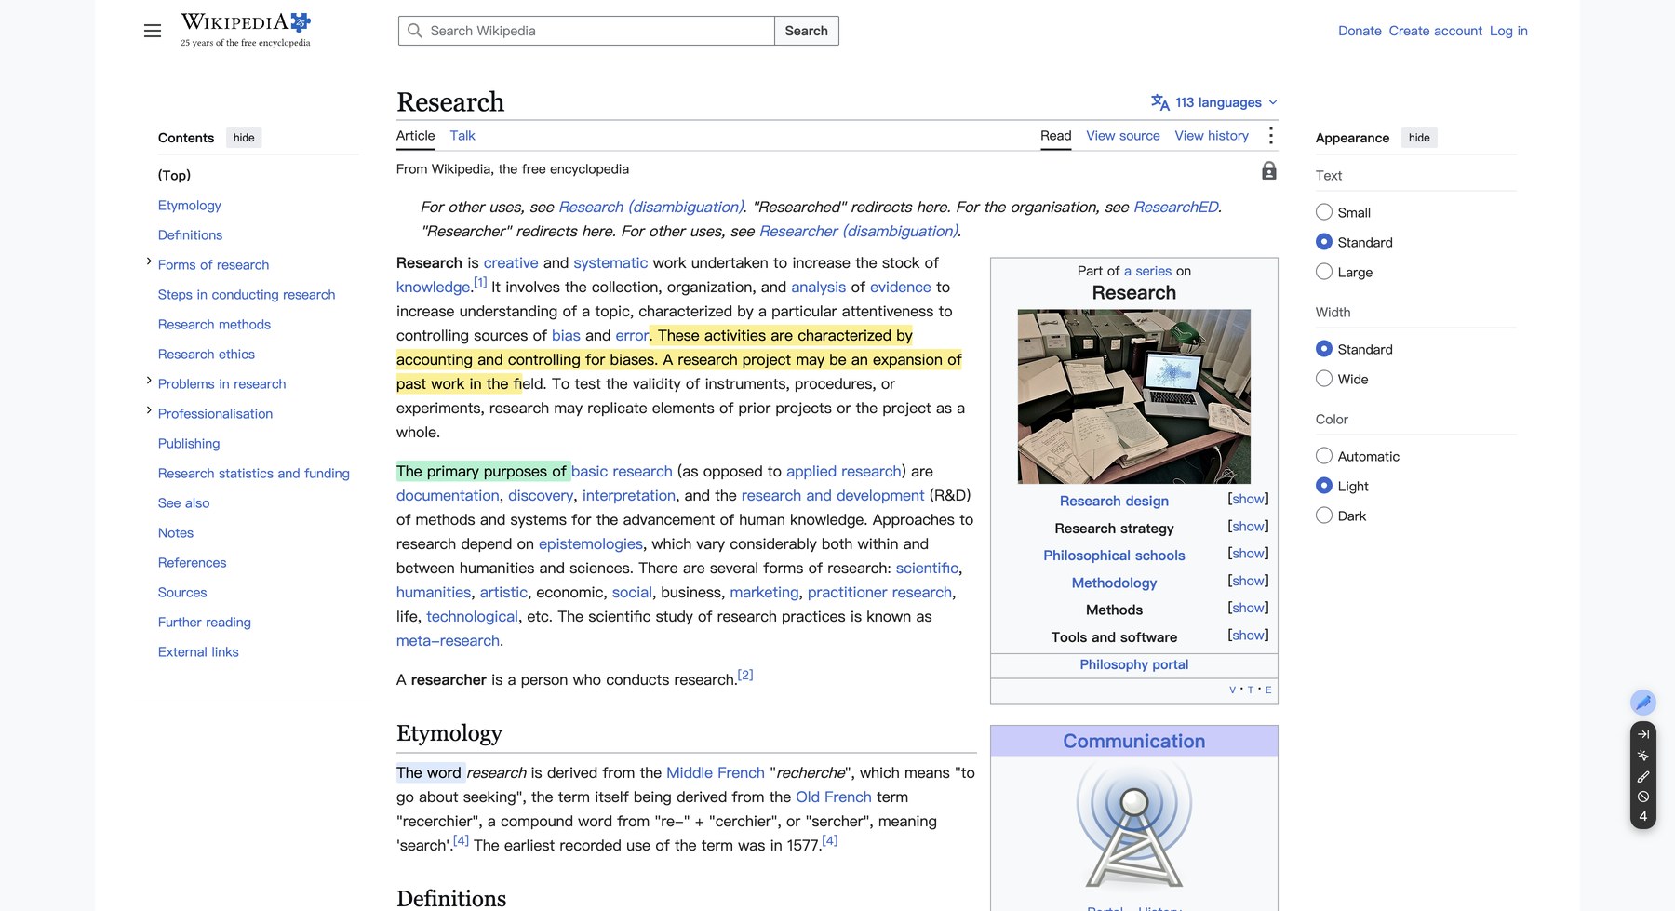Click the Donate link
Screen dimensions: 1675x911
(1360, 31)
